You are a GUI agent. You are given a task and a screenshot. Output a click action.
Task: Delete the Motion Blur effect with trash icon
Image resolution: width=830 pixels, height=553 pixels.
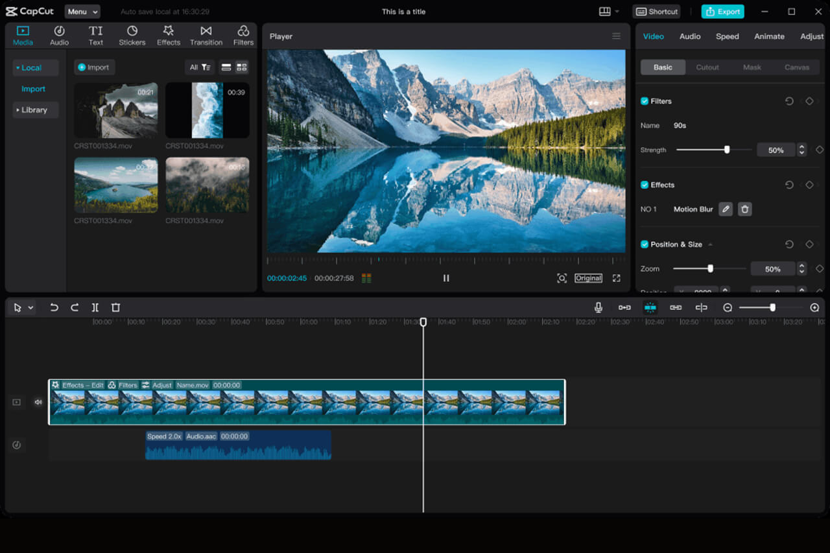[x=745, y=209]
